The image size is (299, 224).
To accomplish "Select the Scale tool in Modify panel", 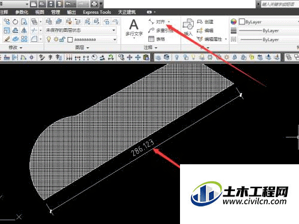I will [x=7, y=30].
